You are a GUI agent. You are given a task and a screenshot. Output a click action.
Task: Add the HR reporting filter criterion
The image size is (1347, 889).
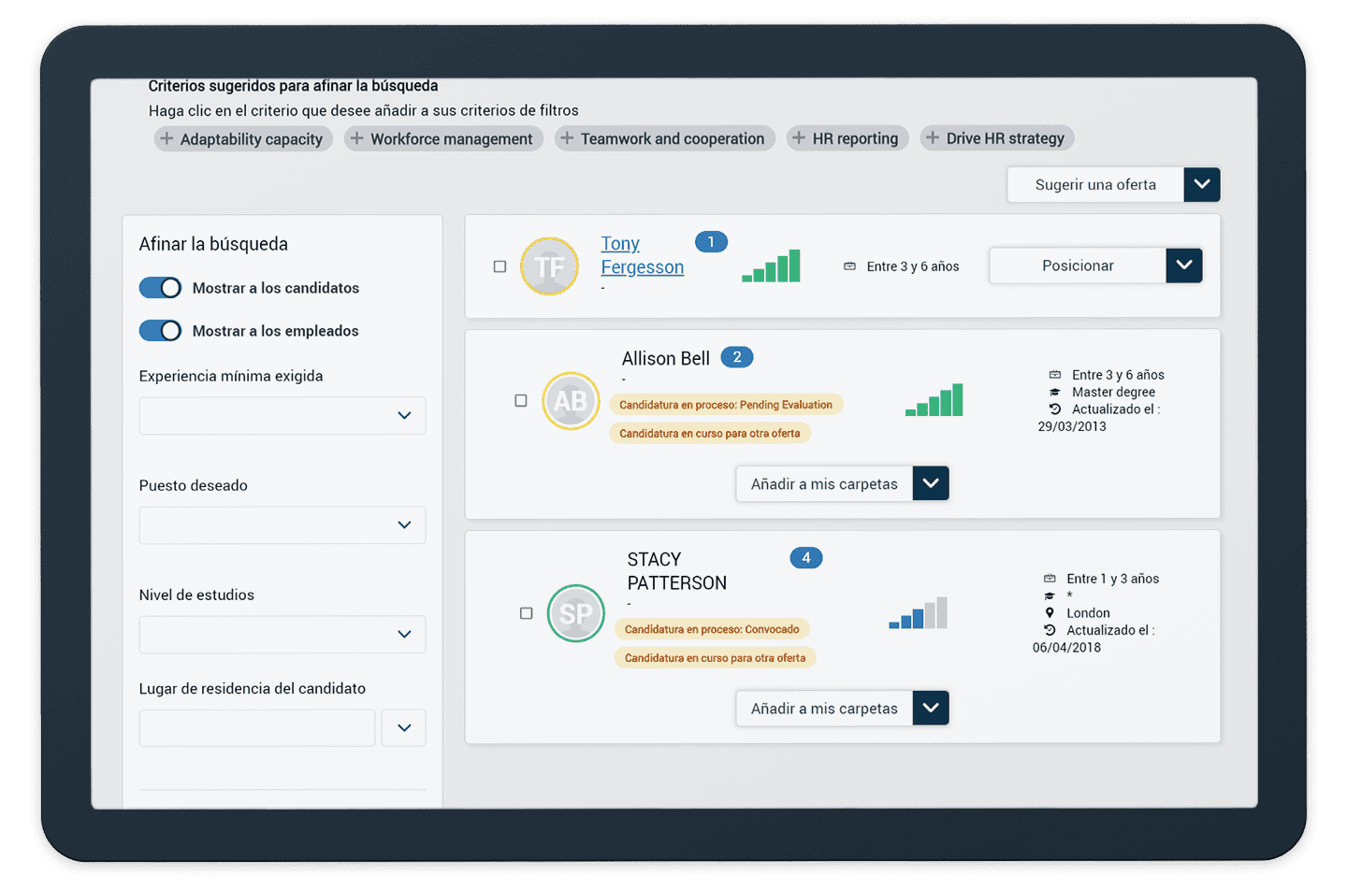847,138
